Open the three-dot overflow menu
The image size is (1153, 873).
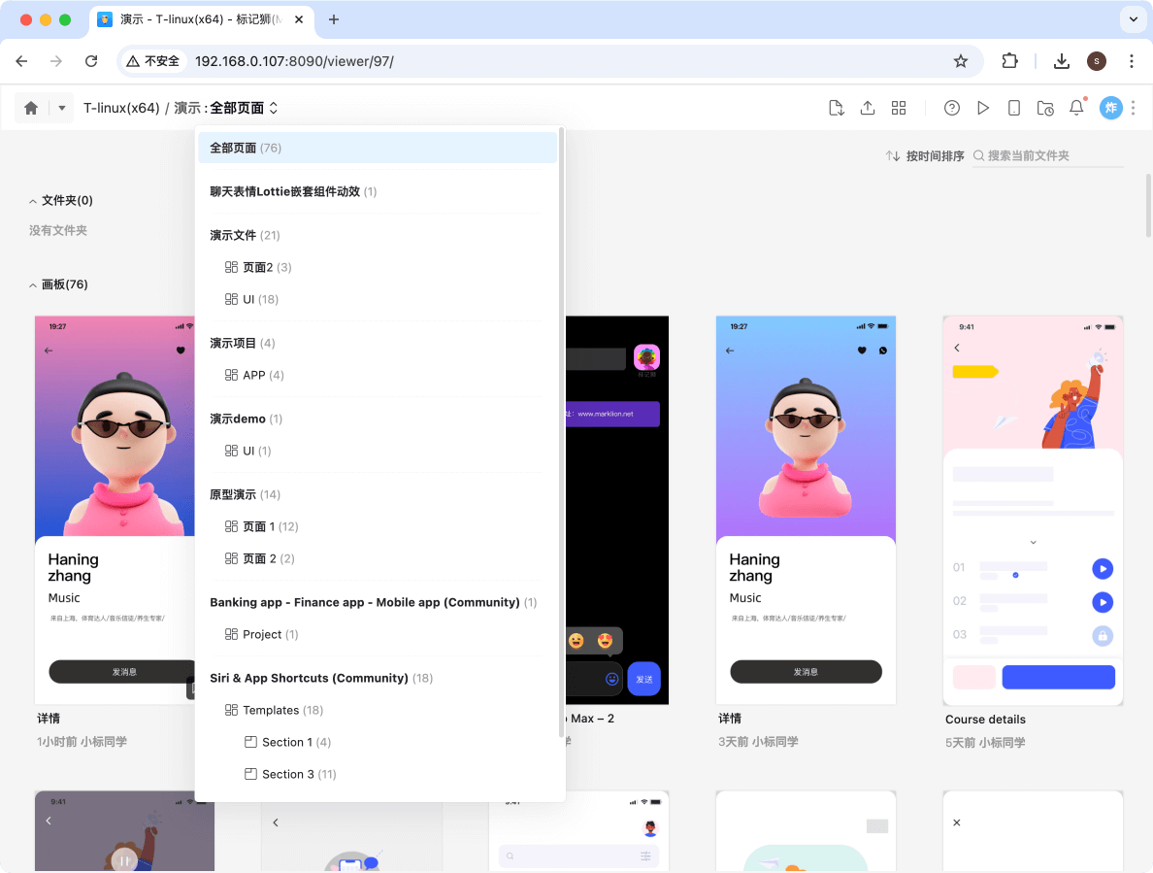click(x=1132, y=108)
